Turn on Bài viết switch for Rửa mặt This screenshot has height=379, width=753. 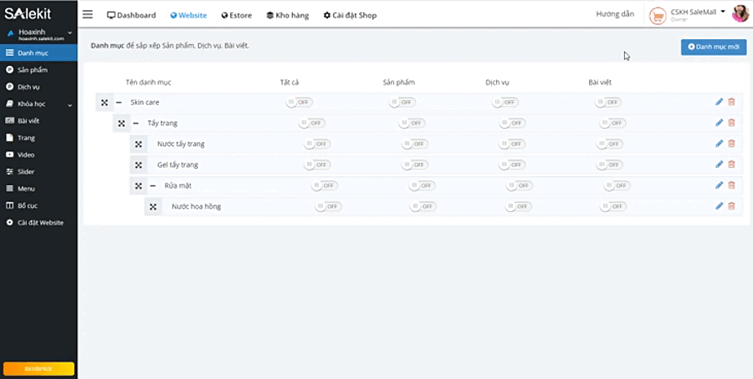(617, 185)
